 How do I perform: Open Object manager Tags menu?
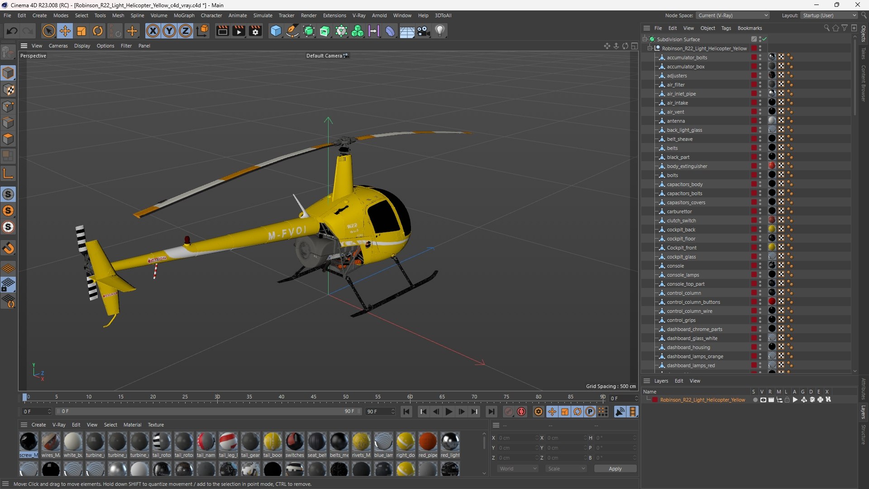[x=726, y=28]
